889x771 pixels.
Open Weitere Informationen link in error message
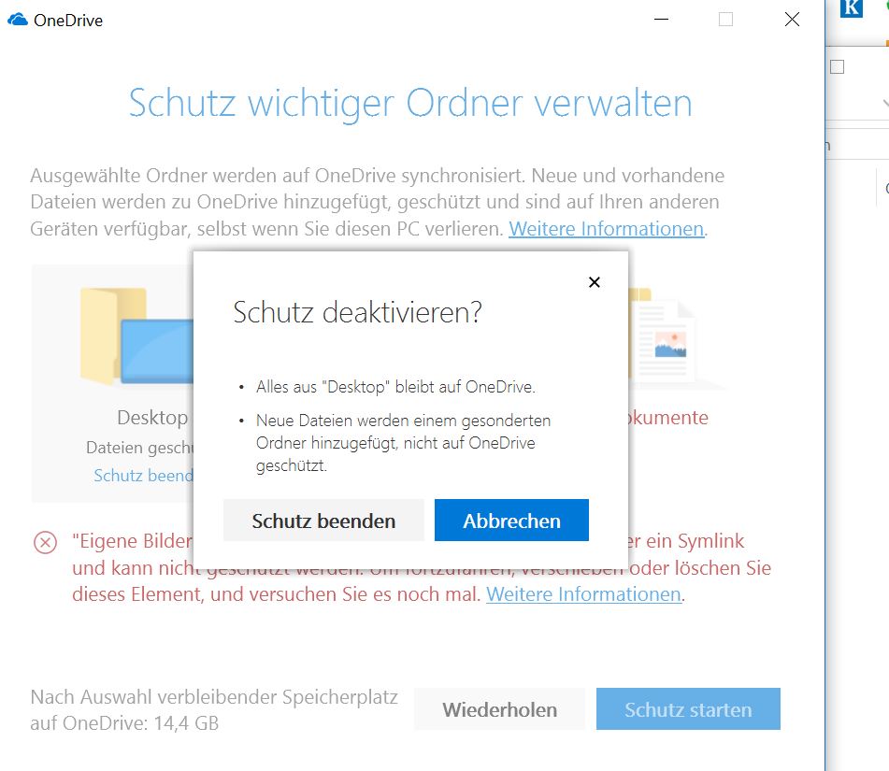pos(583,594)
